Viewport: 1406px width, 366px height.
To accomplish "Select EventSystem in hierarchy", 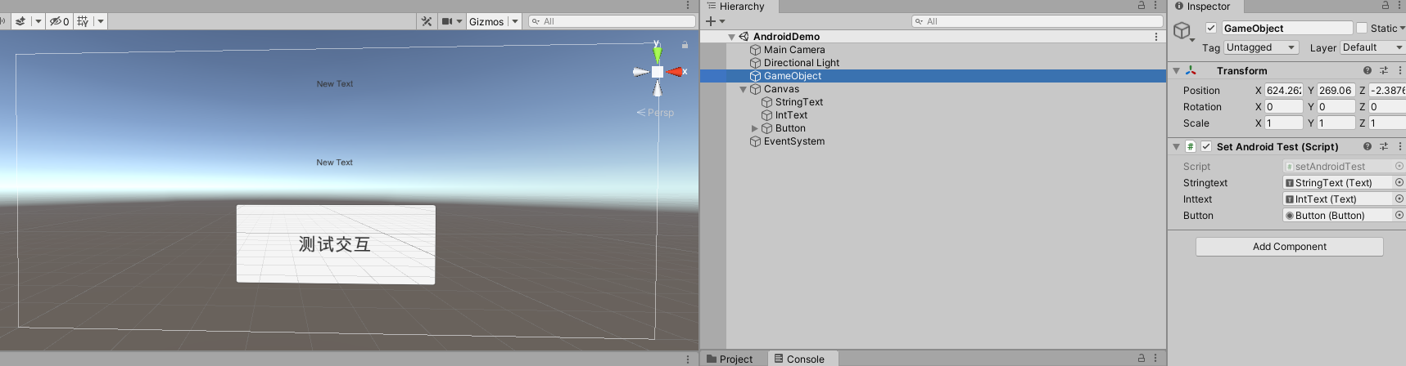I will [x=794, y=141].
